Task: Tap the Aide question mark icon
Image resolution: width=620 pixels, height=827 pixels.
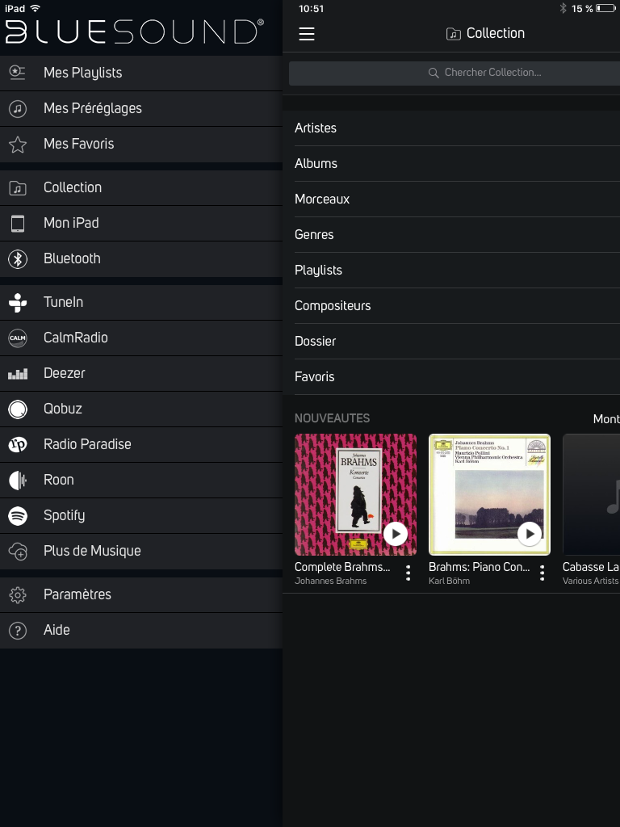Action: (x=18, y=630)
